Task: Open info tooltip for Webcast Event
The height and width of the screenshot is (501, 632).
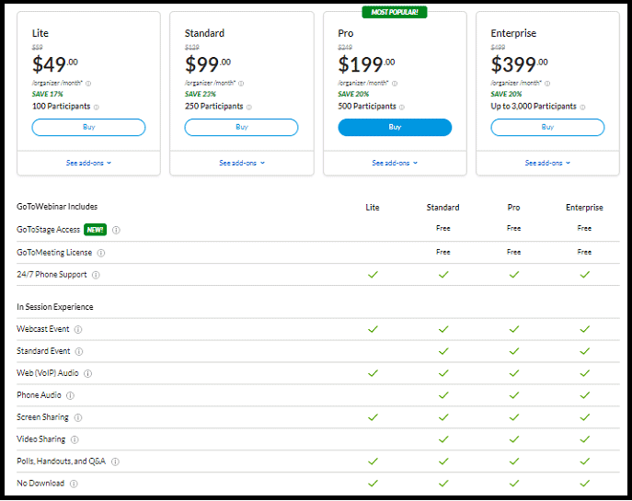Action: coord(78,329)
